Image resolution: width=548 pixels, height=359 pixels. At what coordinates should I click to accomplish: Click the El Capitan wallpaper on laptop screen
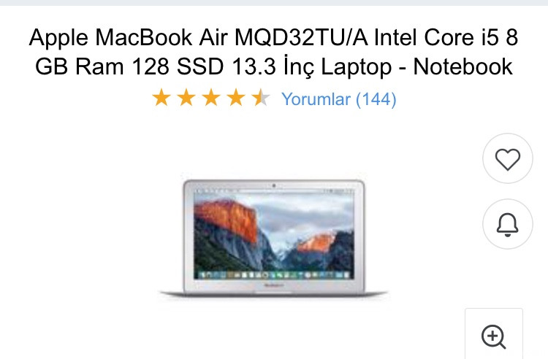pyautogui.click(x=274, y=232)
